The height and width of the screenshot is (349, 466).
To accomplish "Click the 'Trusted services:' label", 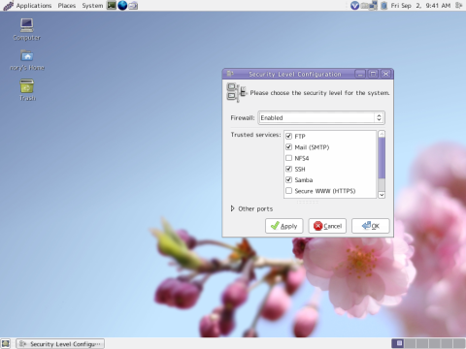I will pyautogui.click(x=255, y=135).
